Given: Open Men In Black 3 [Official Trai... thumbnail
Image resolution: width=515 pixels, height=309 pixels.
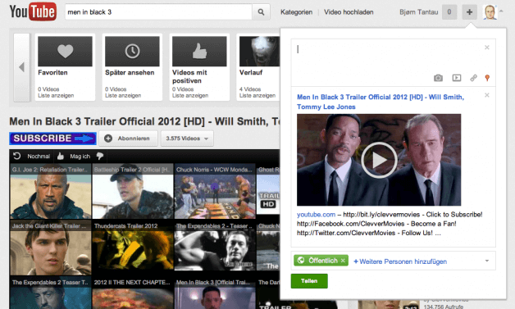Looking at the screenshot, I should pyautogui.click(x=215, y=293).
